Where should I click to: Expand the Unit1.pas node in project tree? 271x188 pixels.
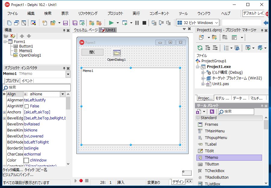point(203,84)
